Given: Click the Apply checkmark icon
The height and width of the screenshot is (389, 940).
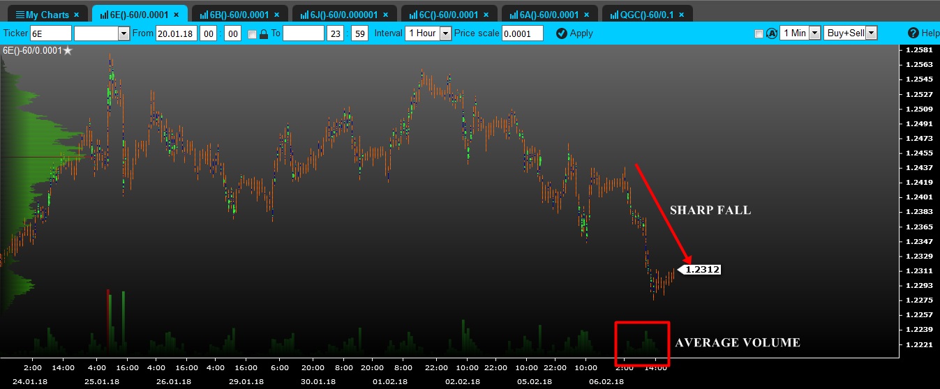Looking at the screenshot, I should click(562, 33).
